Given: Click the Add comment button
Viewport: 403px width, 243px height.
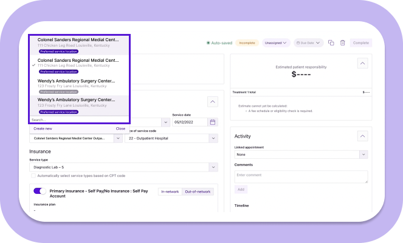Looking at the screenshot, I should (241, 190).
